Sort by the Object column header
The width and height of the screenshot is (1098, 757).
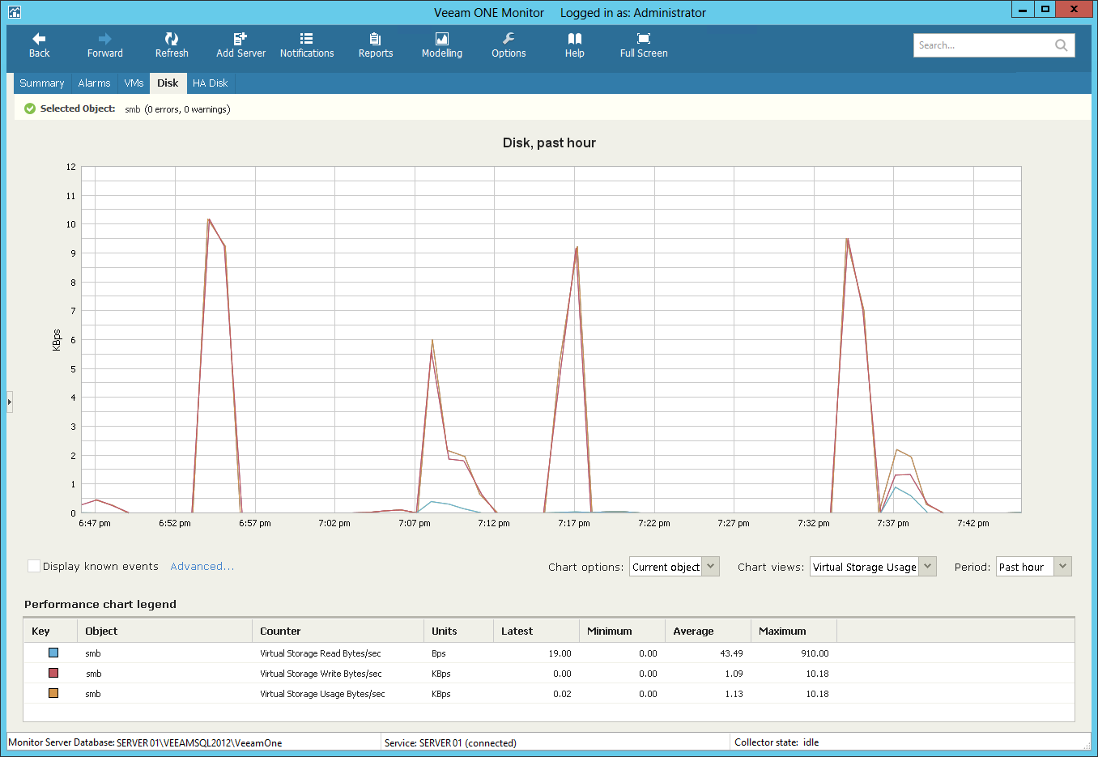[x=164, y=631]
